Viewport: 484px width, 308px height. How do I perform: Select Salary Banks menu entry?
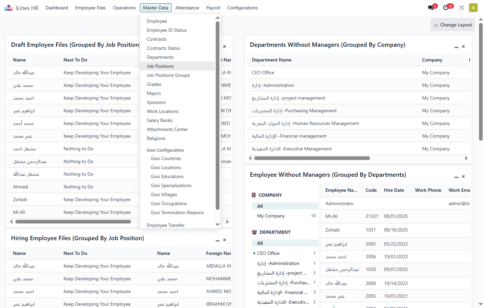(x=177, y=120)
